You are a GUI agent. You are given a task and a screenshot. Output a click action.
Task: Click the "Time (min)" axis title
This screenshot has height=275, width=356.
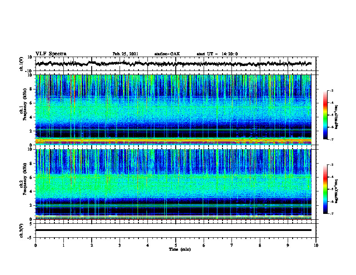180,249
